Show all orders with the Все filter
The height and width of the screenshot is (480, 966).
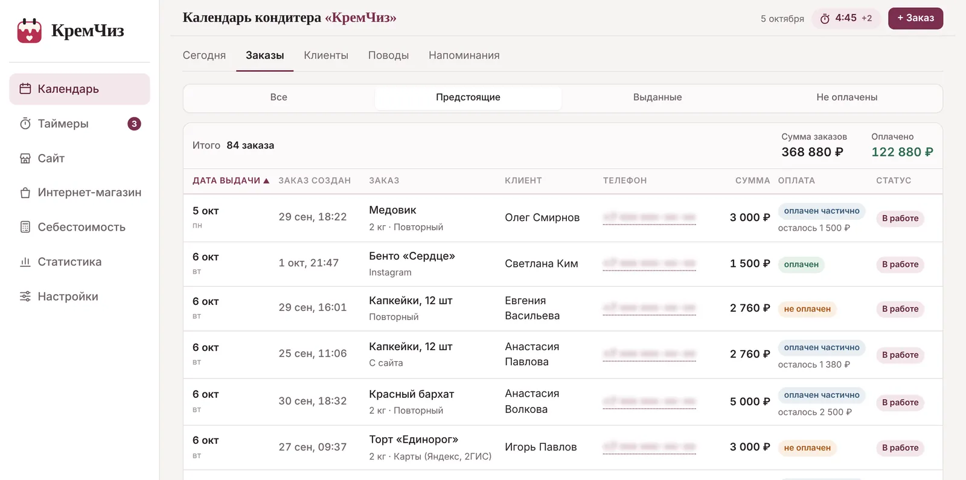coord(279,98)
